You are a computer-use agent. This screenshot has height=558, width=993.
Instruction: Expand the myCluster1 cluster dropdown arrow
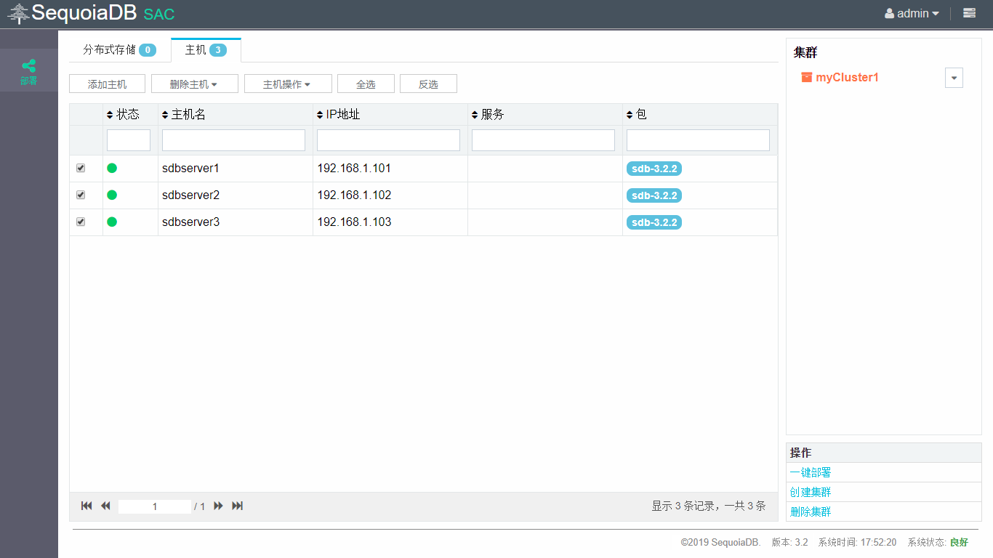click(x=954, y=78)
